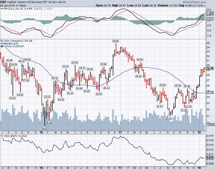
Task: Click the 23.63 price annotation
Action: (47, 97)
